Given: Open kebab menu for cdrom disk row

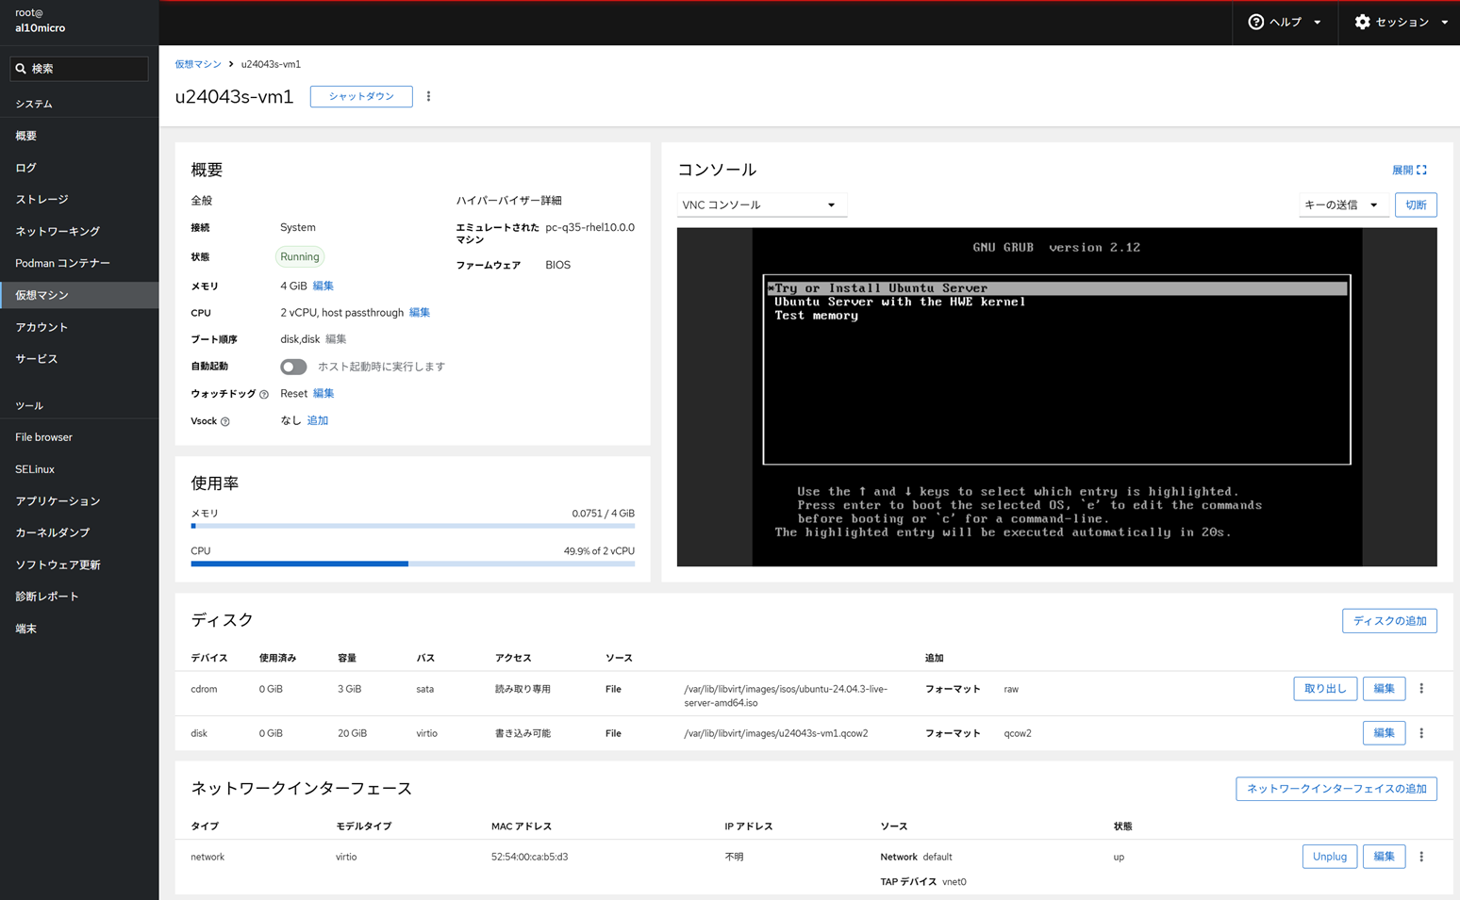Looking at the screenshot, I should (x=1421, y=689).
